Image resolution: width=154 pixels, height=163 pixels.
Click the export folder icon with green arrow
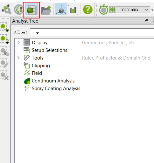pos(46,10)
